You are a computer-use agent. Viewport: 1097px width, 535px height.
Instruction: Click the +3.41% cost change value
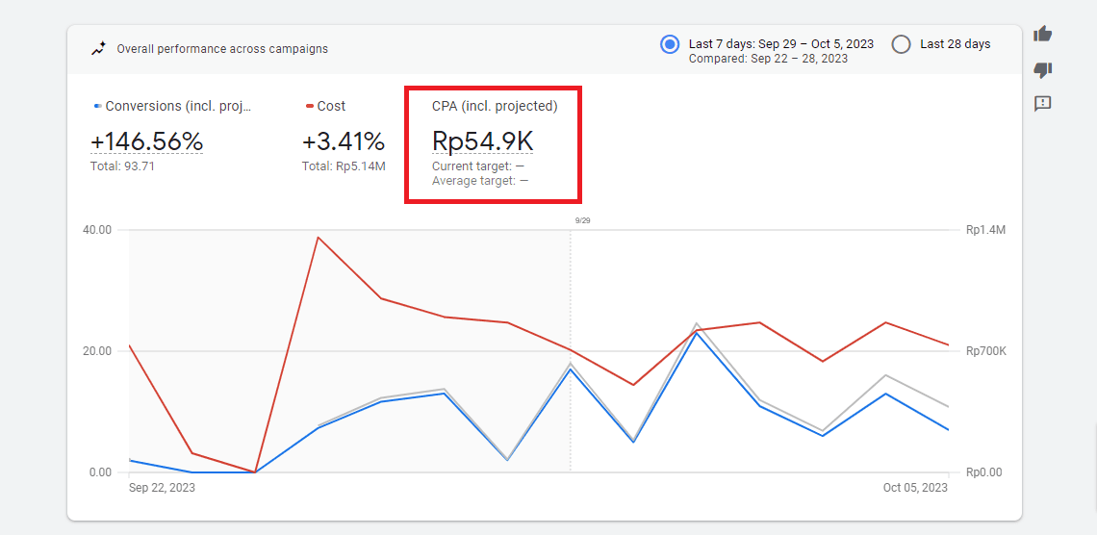(x=344, y=142)
